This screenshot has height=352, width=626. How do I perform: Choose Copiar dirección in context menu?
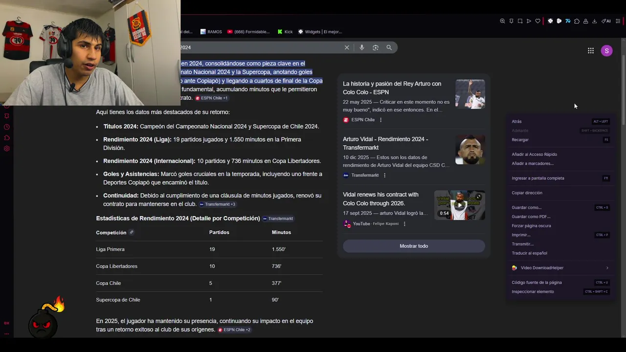(x=560, y=193)
